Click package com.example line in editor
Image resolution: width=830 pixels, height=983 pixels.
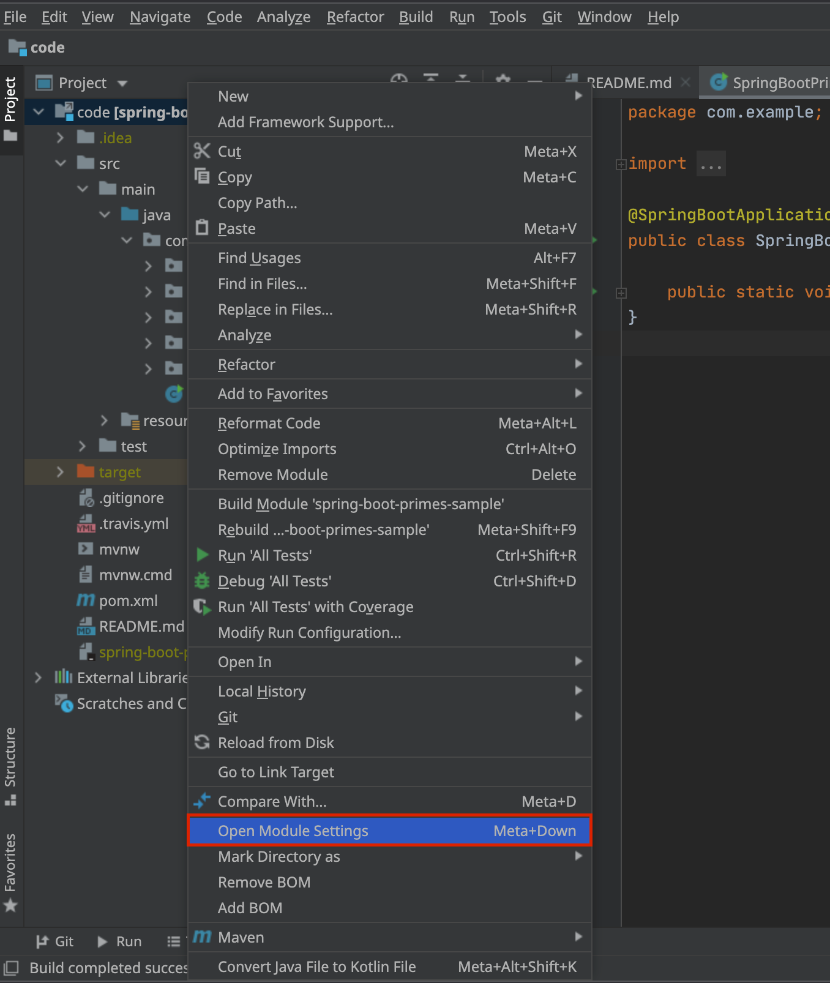point(725,112)
